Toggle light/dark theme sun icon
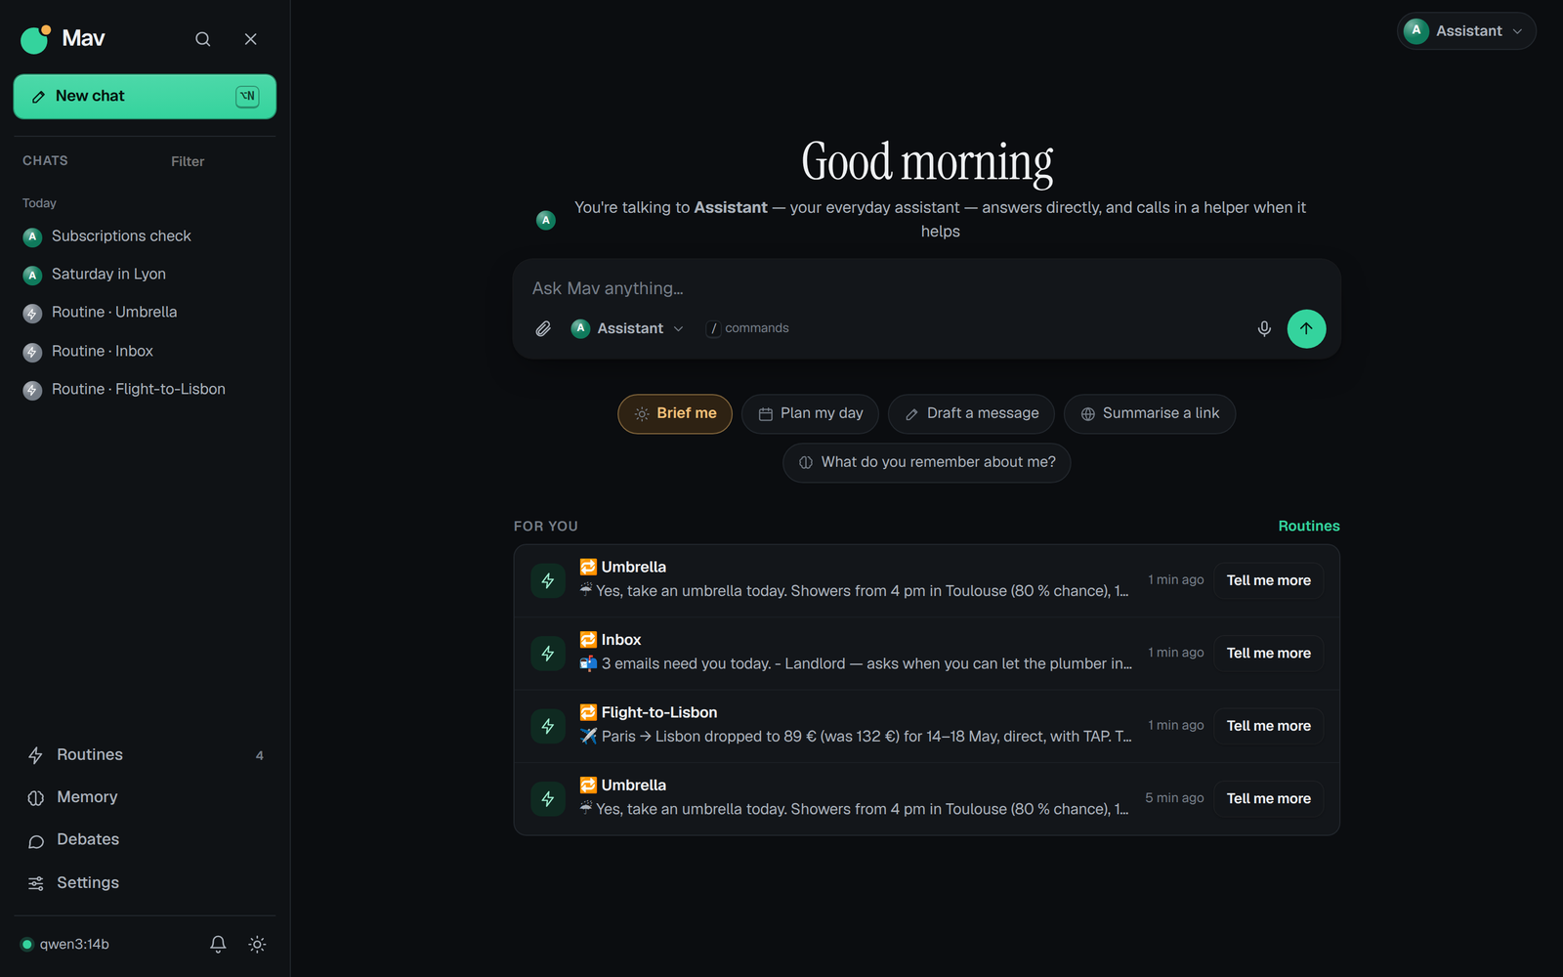This screenshot has height=977, width=1563. pyautogui.click(x=257, y=945)
